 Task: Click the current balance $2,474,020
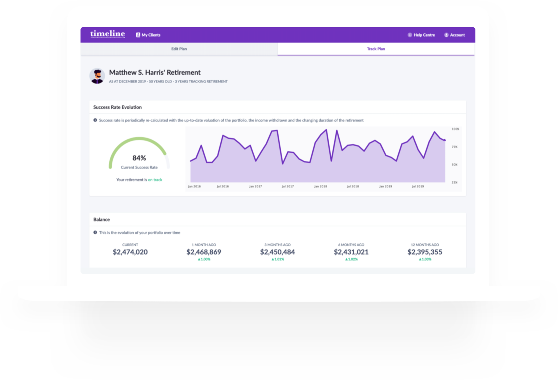(x=130, y=252)
